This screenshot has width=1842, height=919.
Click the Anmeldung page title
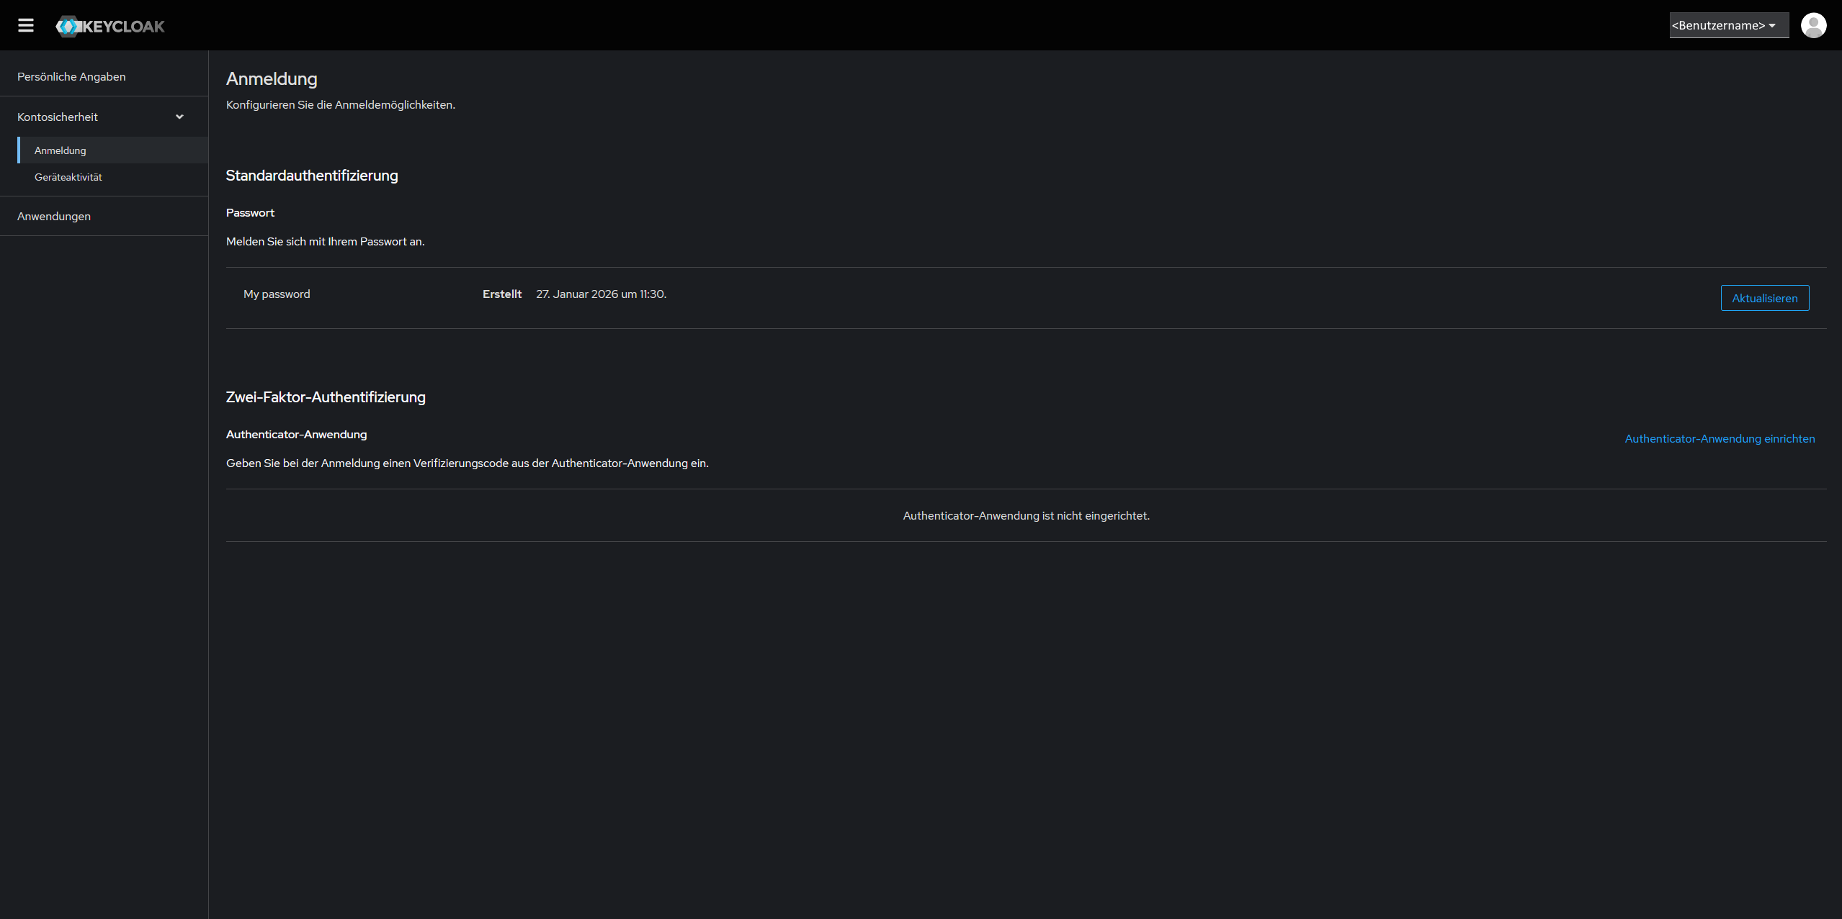[272, 79]
